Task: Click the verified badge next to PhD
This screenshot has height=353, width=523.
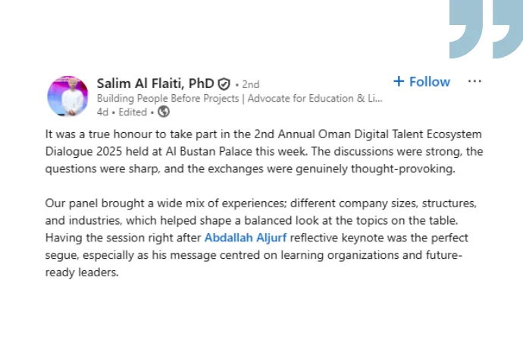Action: (x=224, y=84)
